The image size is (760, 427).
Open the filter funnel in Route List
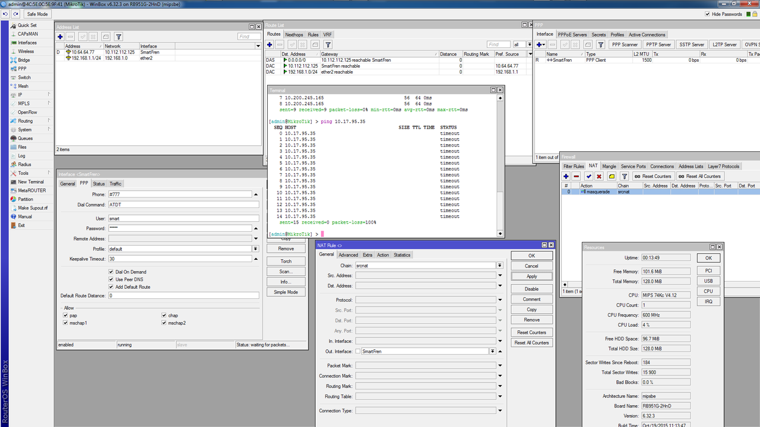[x=328, y=44]
